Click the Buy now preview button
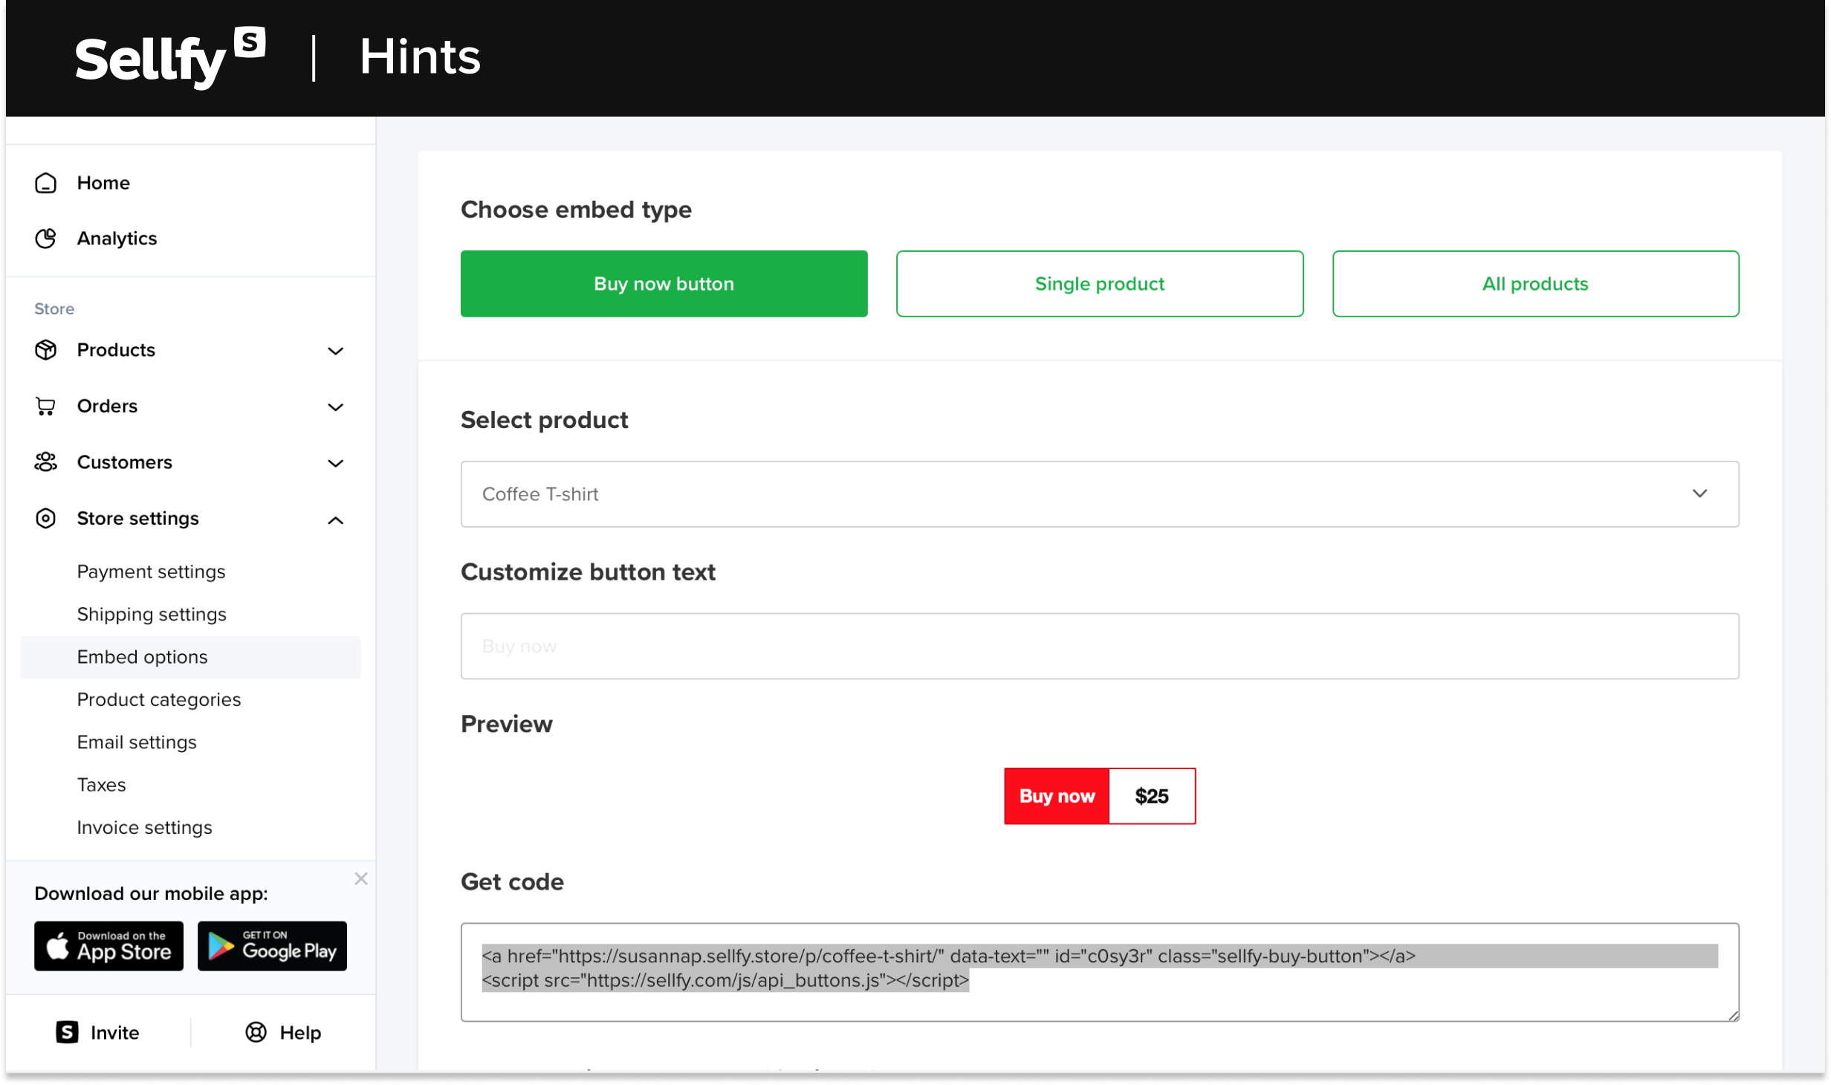This screenshot has width=1831, height=1085. [1056, 796]
